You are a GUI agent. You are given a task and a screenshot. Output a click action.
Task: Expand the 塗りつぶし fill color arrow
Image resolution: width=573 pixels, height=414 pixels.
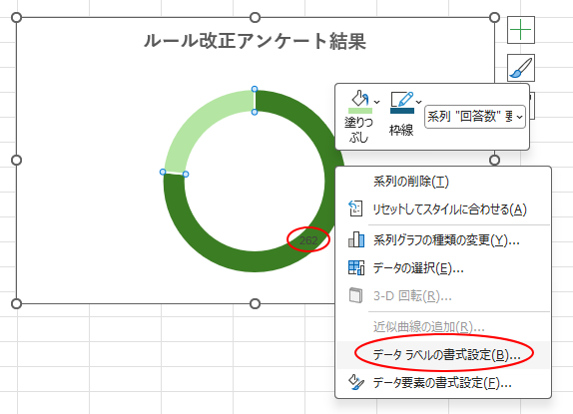click(376, 102)
